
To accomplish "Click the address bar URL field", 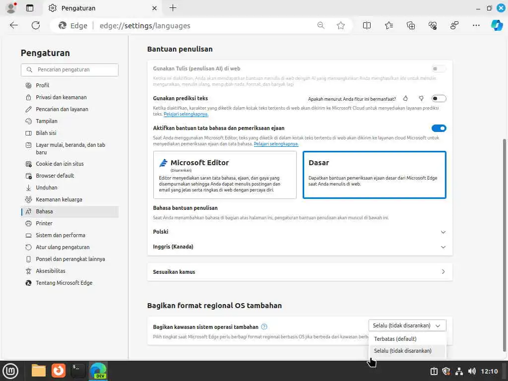I will click(x=201, y=26).
